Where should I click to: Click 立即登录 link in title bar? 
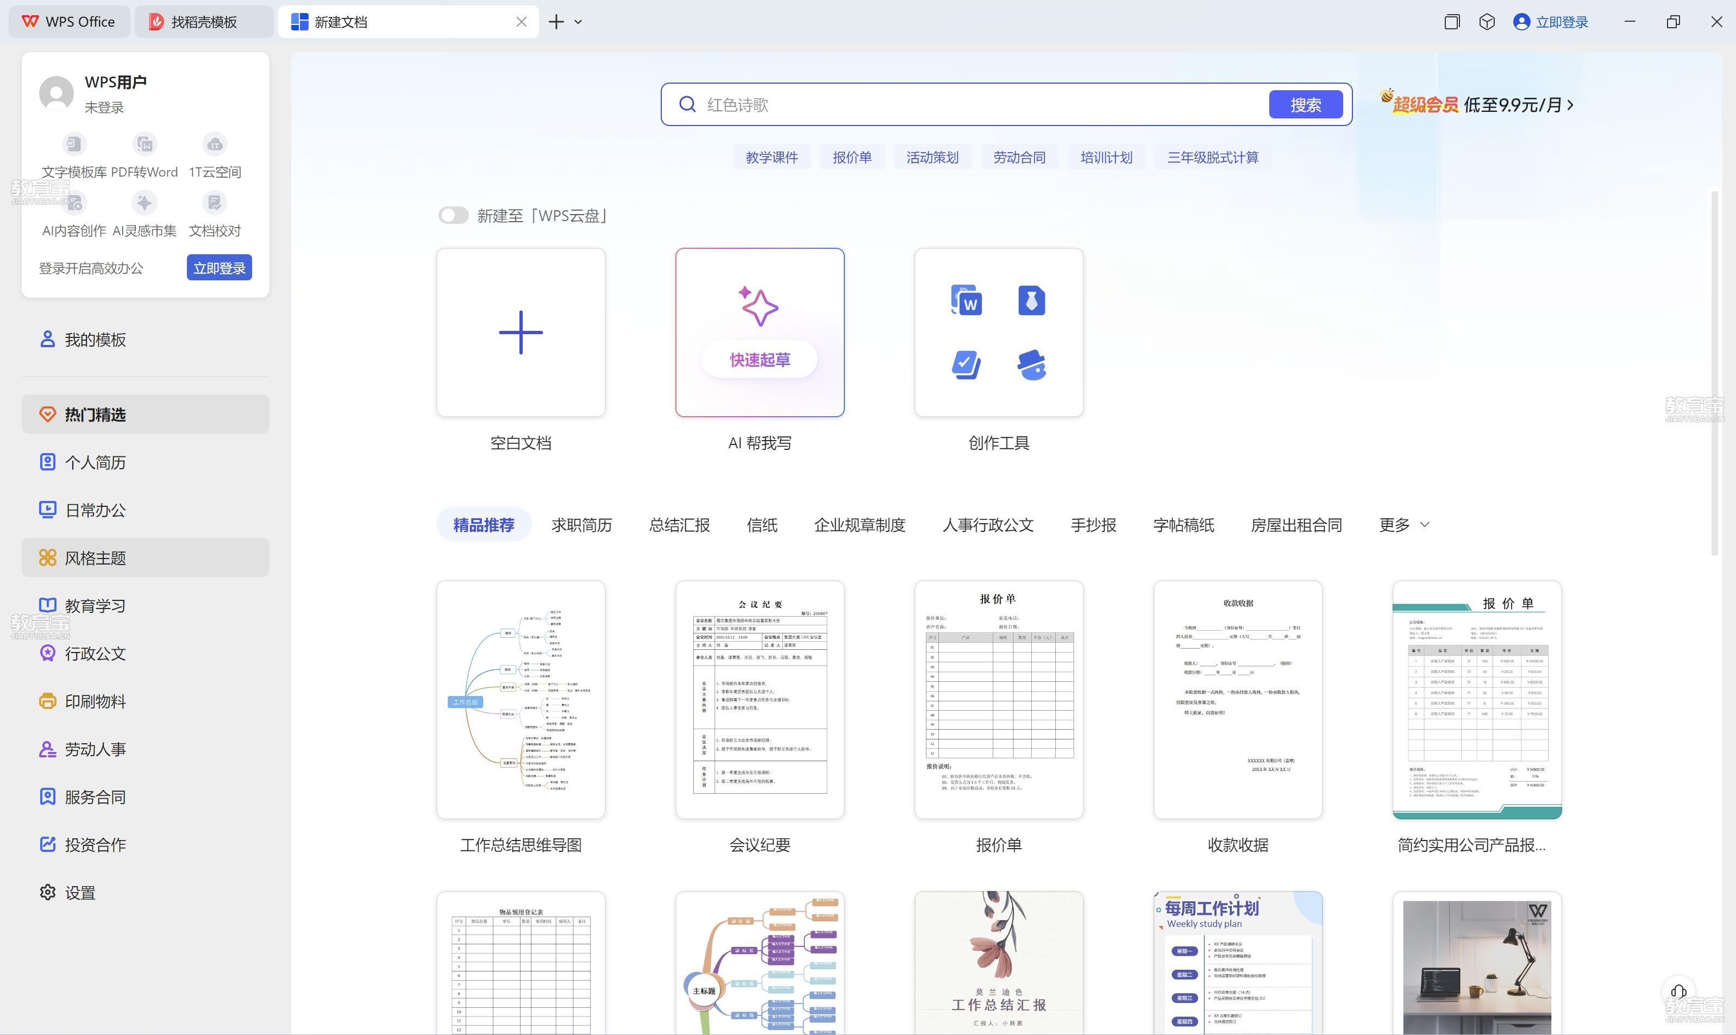(1551, 22)
